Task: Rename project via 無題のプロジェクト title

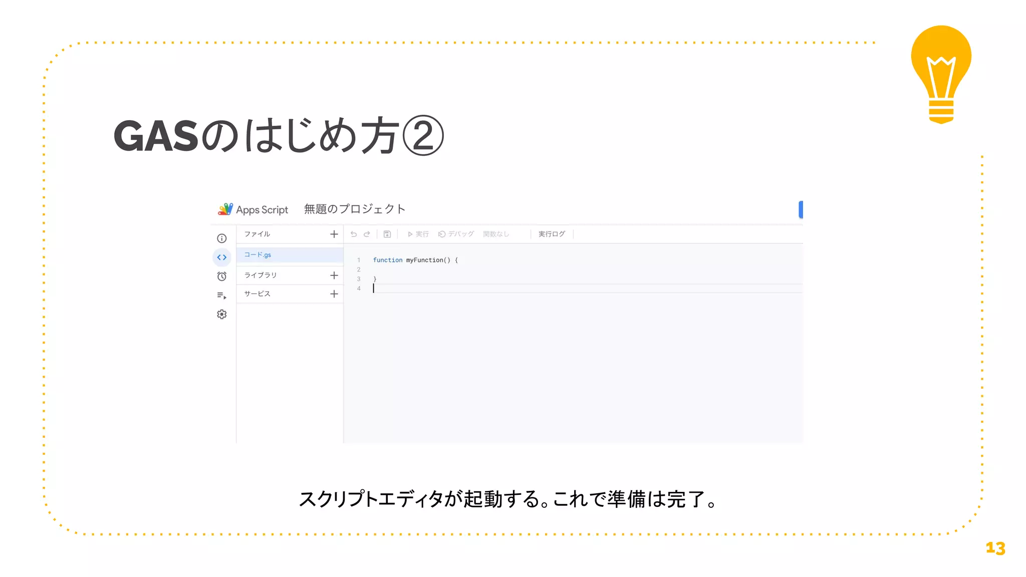Action: [355, 209]
